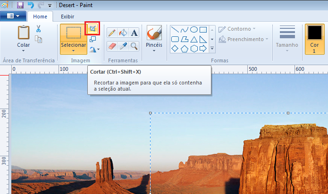The height and width of the screenshot is (194, 328).
Task: Select the Right triangle shape
Action: pos(203,39)
